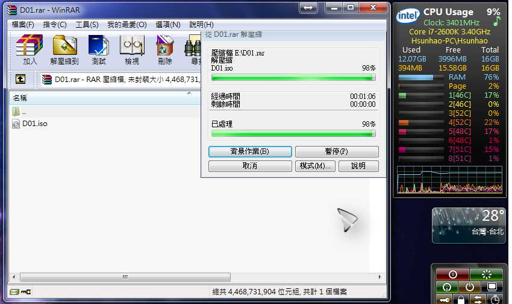Click the horizontal scrollbar in file list
Viewport: 512px width, 304px height.
[x=125, y=277]
